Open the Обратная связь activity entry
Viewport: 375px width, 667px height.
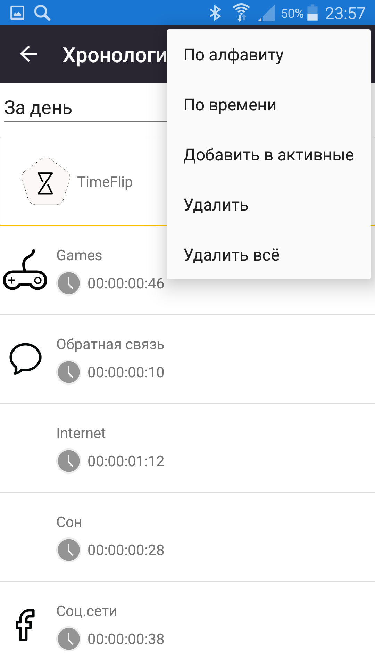[x=187, y=359]
